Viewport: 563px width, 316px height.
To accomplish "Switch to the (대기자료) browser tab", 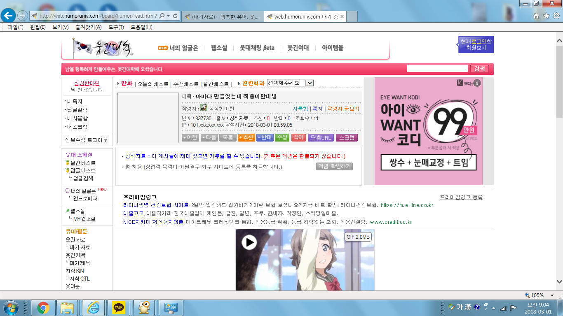I will (x=222, y=16).
